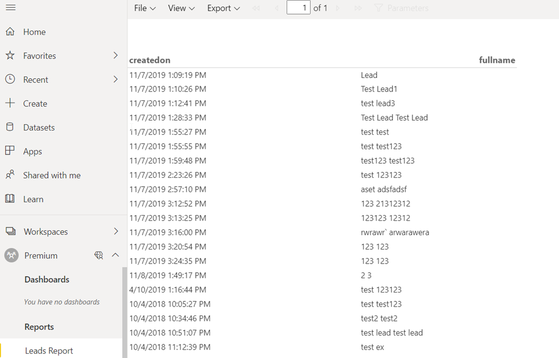Open the Workspaces flyout chevron
Viewport: 559px width, 358px height.
pyautogui.click(x=115, y=231)
